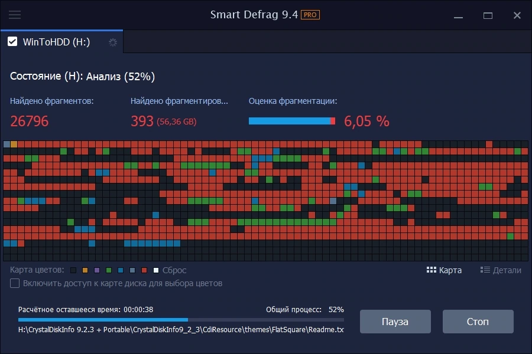The width and height of the screenshot is (532, 354).
Task: Close the Smart Defrag window
Action: [x=517, y=15]
